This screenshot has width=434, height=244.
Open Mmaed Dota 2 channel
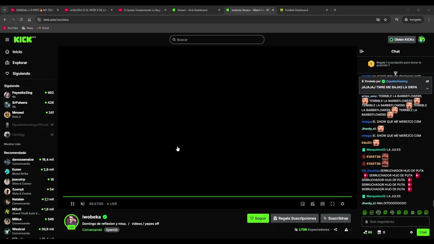point(29,115)
